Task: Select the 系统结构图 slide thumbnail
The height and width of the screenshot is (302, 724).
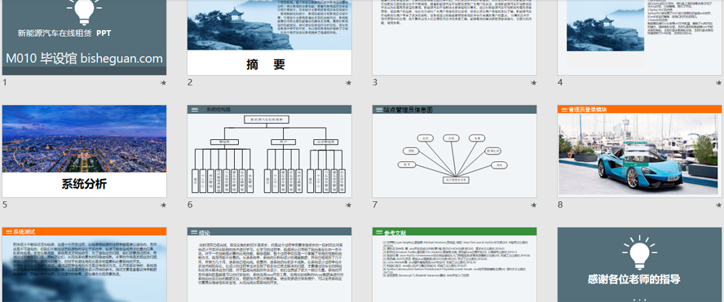Action: [269, 151]
